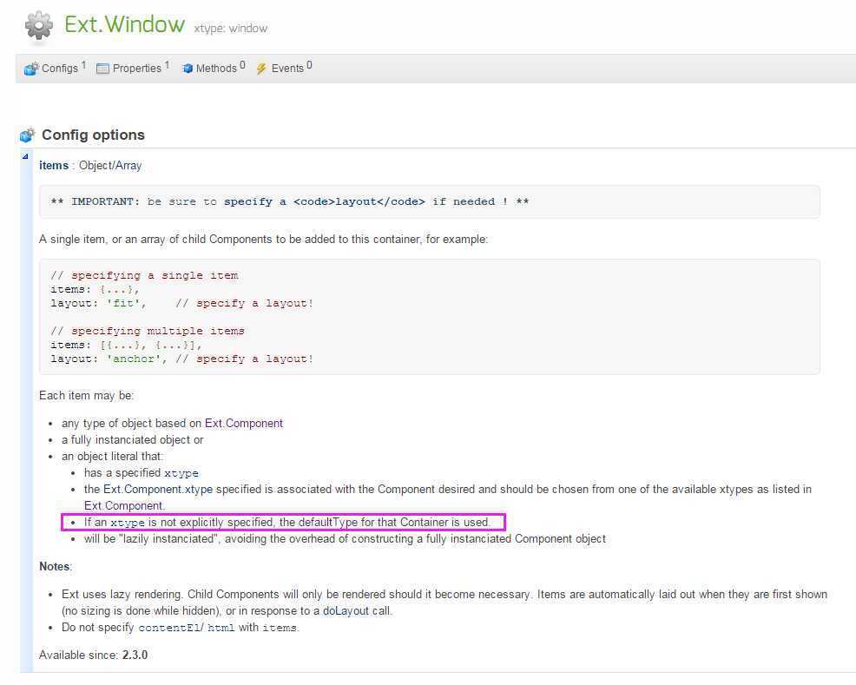Click "// specifying a single item" comment
Screen dimensions: 856x685
point(144,275)
